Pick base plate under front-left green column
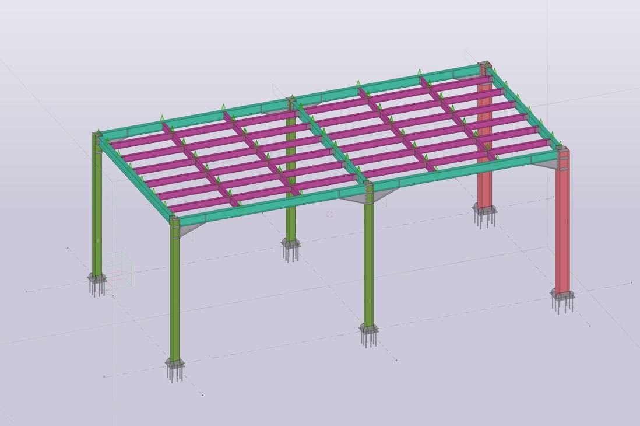Screen dimensions: 640x426 (175, 364)
